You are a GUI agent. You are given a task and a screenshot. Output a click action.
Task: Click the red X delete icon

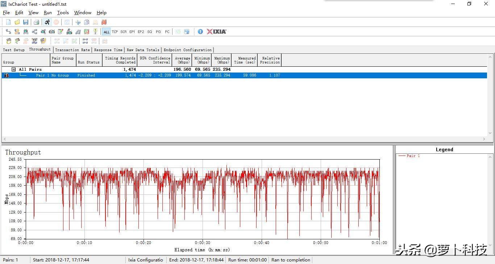tap(104, 22)
